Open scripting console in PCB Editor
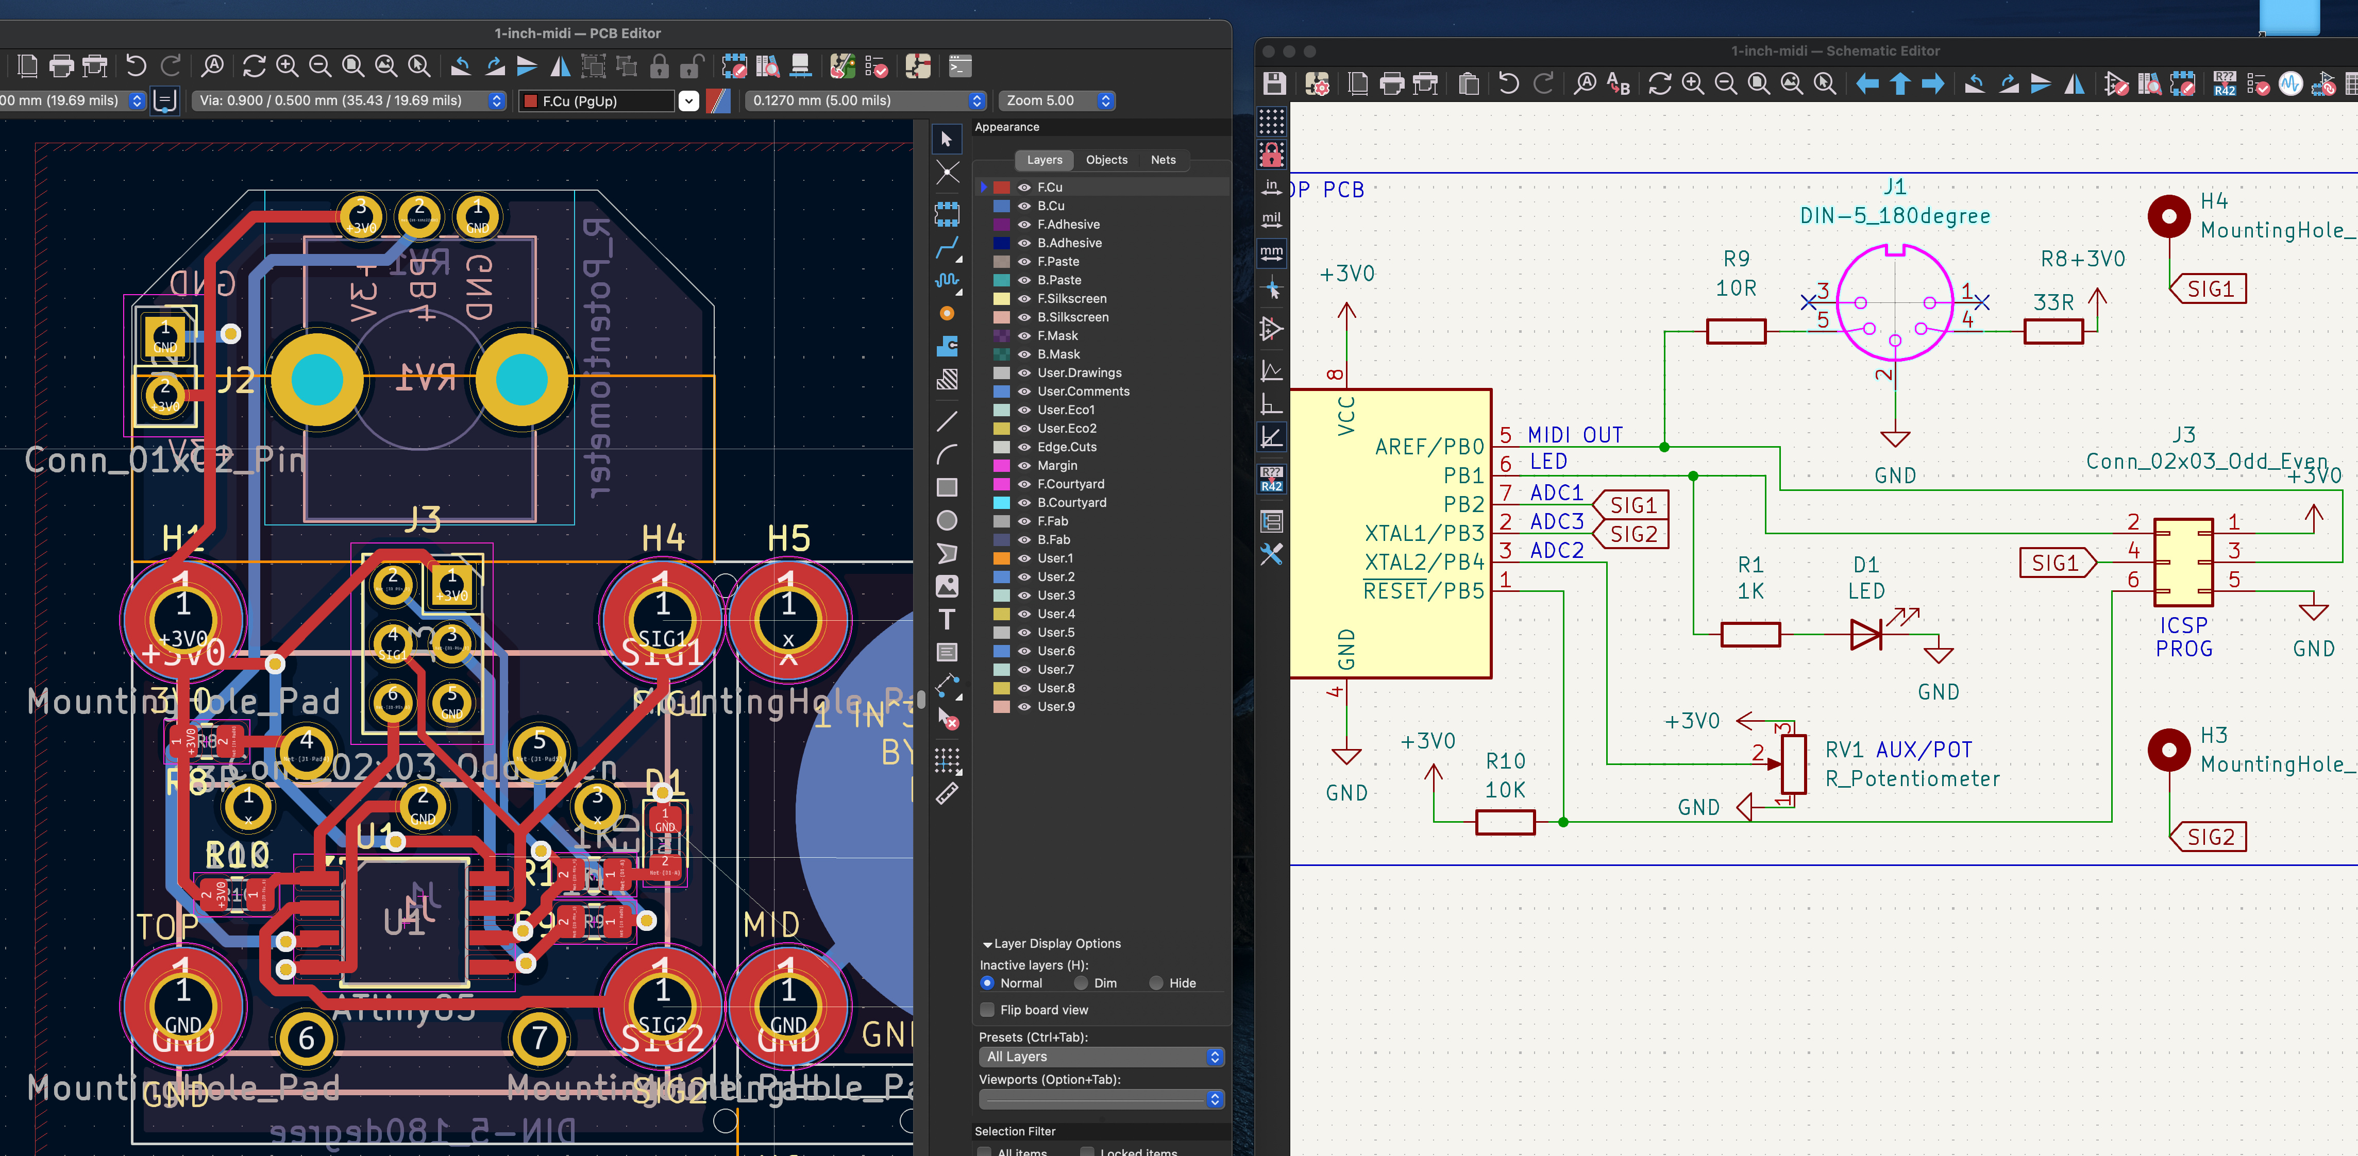Viewport: 2358px width, 1156px height. [959, 66]
